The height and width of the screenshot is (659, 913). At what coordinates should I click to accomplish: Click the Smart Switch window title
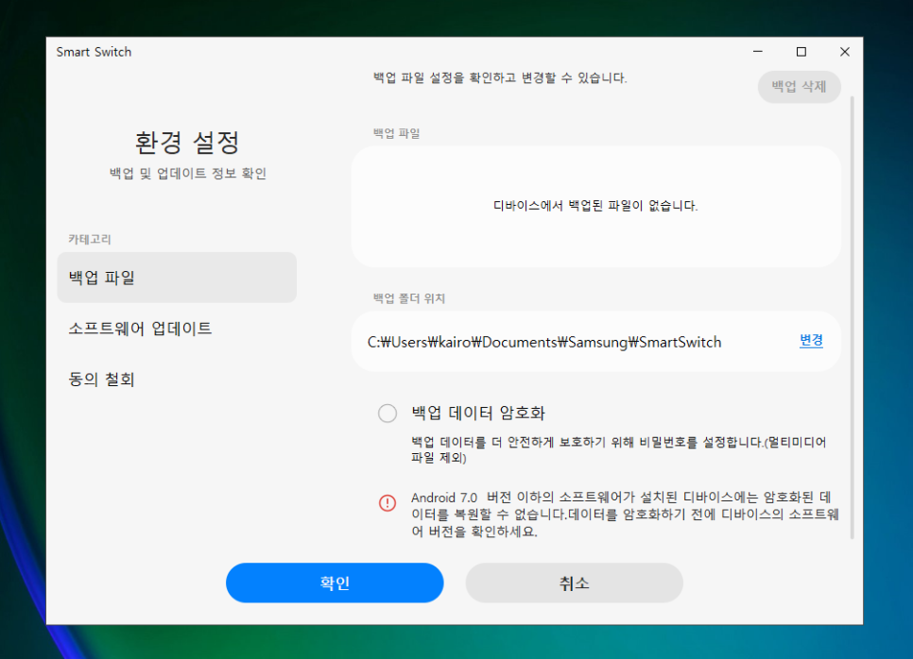click(94, 52)
